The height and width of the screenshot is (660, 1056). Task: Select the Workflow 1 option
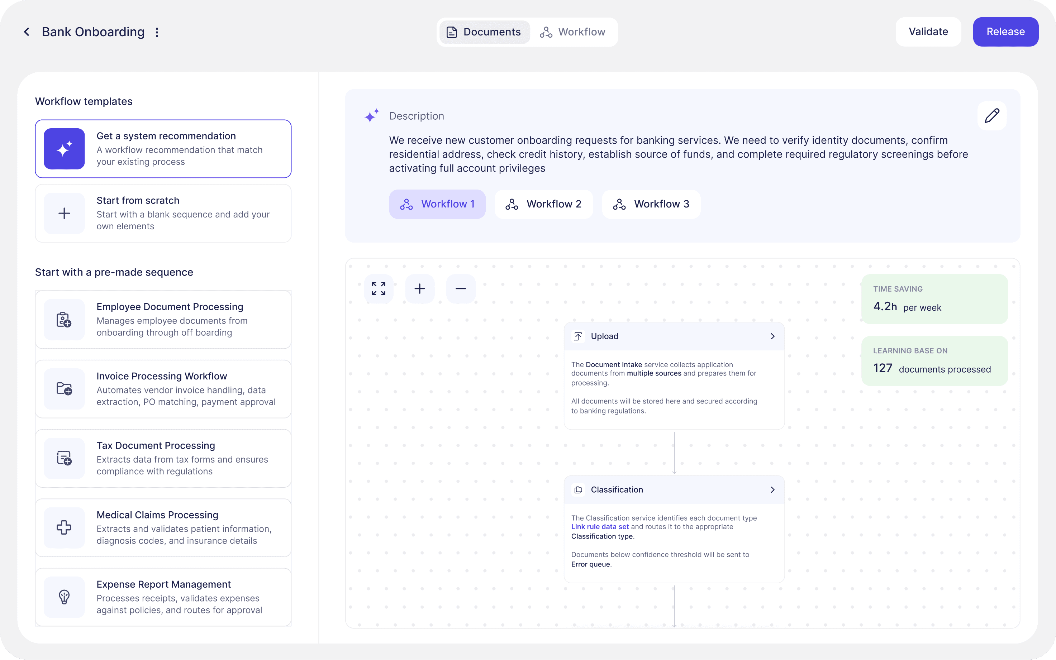tap(437, 204)
